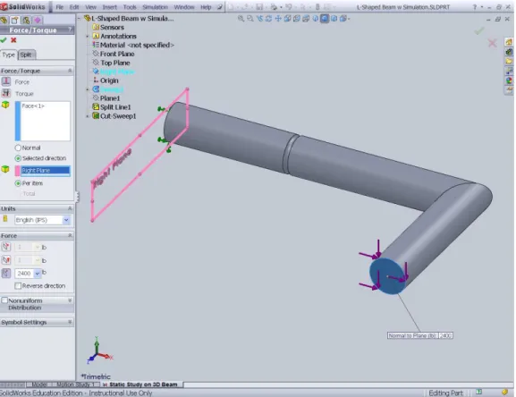
Task: Click the Right Plane direction field
Action: coord(45,171)
